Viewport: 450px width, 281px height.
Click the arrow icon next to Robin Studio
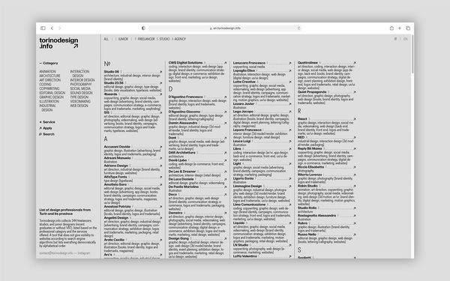(355, 186)
